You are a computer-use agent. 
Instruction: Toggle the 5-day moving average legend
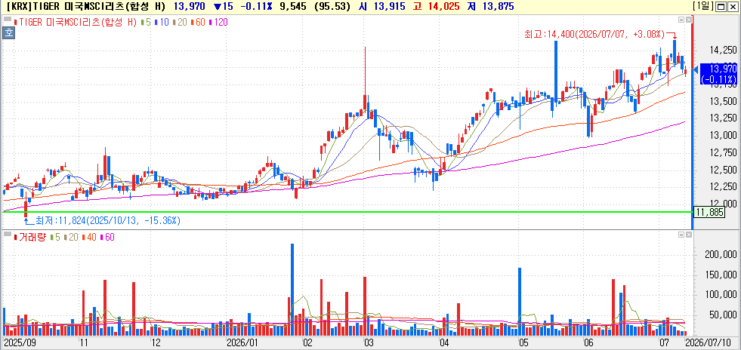tap(146, 22)
